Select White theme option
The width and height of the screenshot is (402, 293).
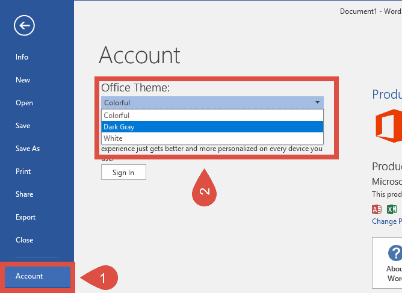point(212,138)
